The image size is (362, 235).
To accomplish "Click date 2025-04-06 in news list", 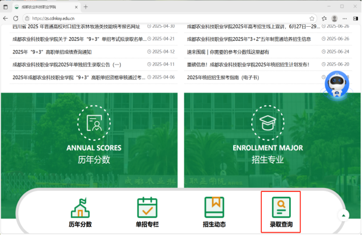I will point(163,77).
